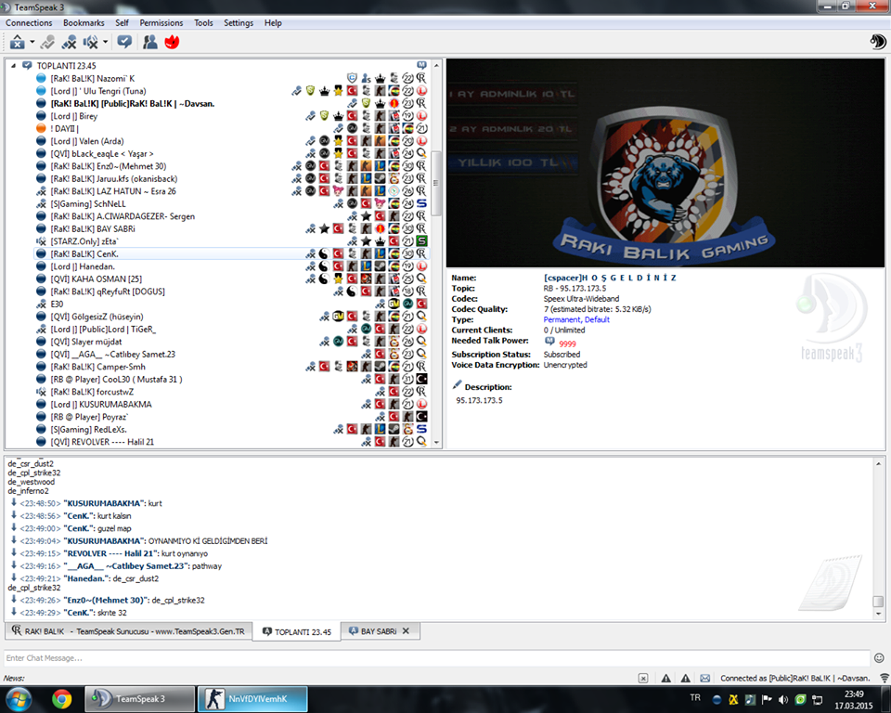
Task: Click "Enz0~(Mehmet 30)" name in chat log
Action: (106, 600)
